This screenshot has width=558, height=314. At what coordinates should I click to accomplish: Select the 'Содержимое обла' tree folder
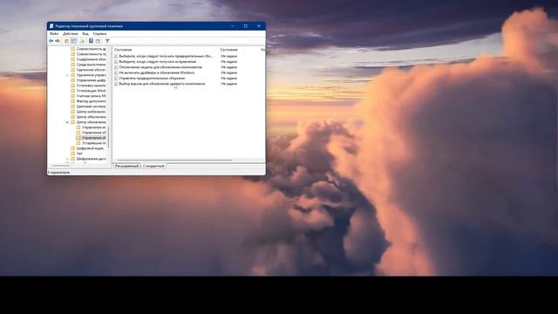click(x=91, y=59)
